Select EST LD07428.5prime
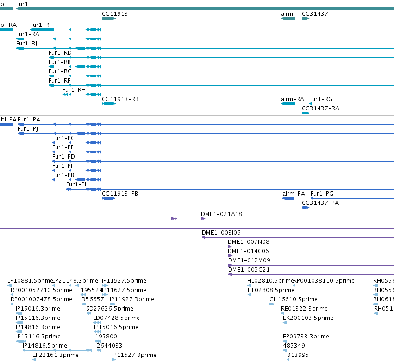This screenshot has width=394, height=362. coord(97,323)
